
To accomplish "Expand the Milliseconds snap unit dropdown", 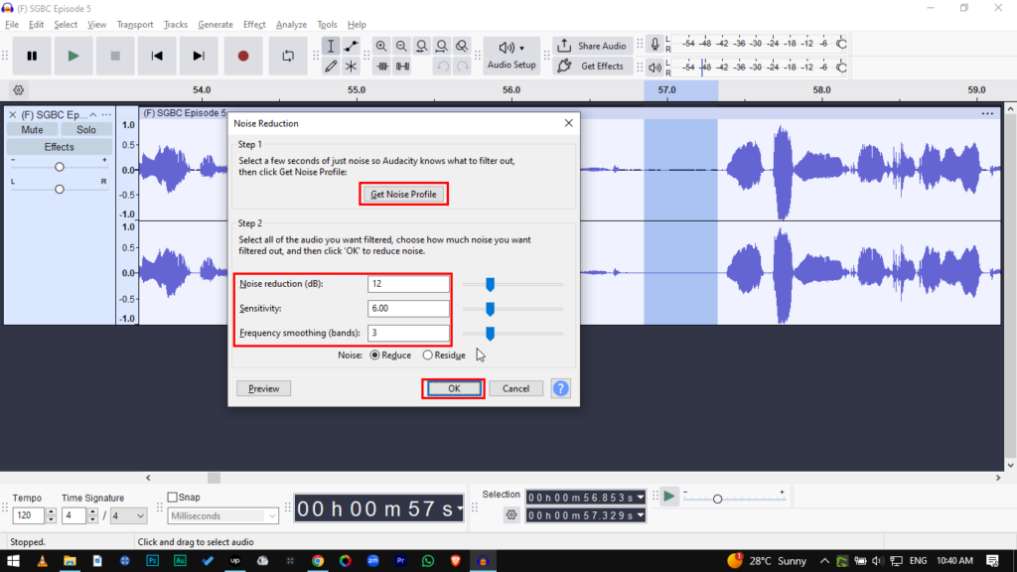I will (x=223, y=515).
